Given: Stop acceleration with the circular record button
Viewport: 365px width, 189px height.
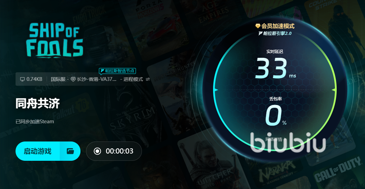Looking at the screenshot, I should click(97, 151).
